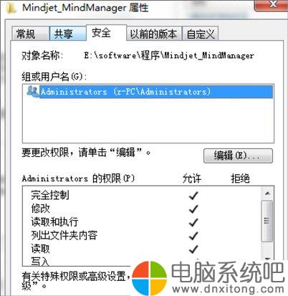The image size is (288, 296).
Task: Close the properties dialog window
Action: pos(272,5)
